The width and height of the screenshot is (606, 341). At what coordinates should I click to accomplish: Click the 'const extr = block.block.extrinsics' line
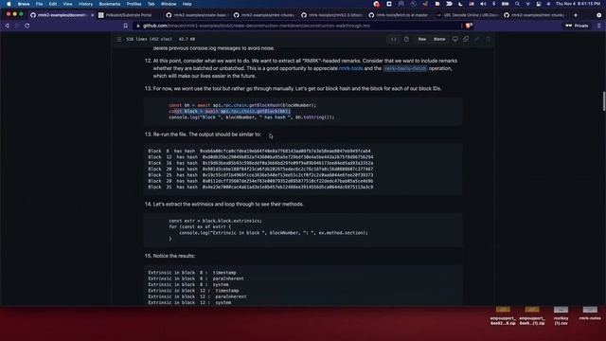215,221
